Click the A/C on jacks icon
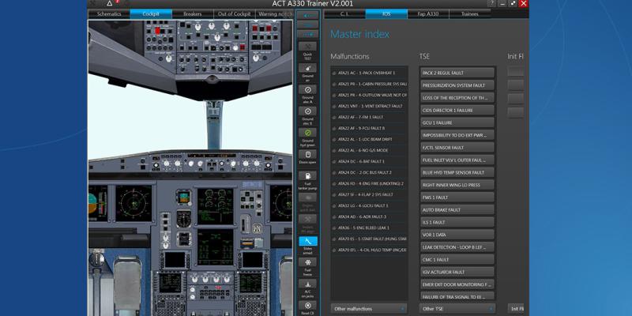This screenshot has height=316, width=632. tap(307, 284)
